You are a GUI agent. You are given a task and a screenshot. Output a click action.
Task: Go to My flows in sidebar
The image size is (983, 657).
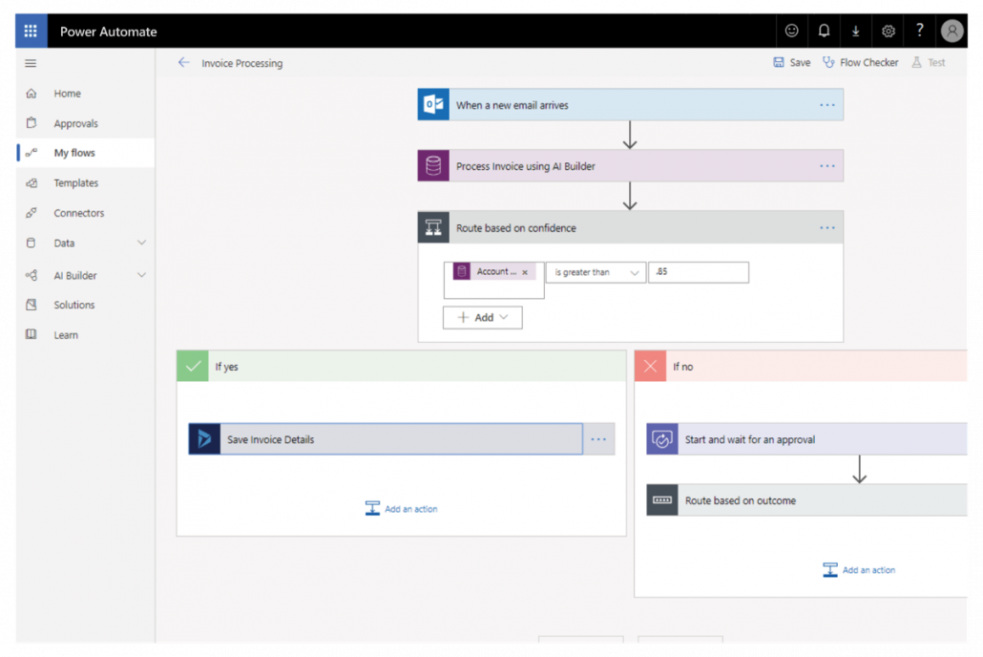74,153
